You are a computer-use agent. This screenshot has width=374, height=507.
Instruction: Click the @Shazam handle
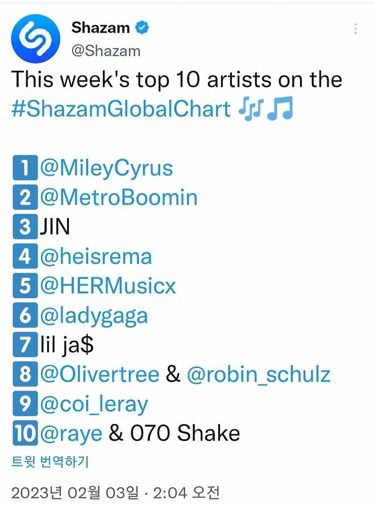pyautogui.click(x=106, y=51)
